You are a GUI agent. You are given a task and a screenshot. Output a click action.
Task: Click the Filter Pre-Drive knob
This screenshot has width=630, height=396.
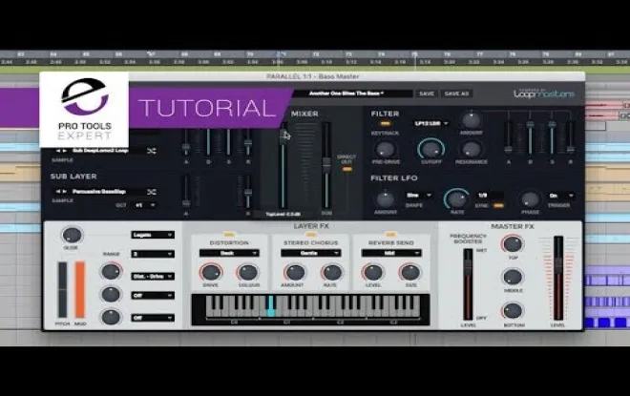385,150
